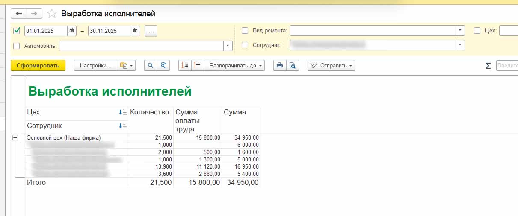Click the Настройки button
This screenshot has width=518, height=216.
[x=96, y=65]
